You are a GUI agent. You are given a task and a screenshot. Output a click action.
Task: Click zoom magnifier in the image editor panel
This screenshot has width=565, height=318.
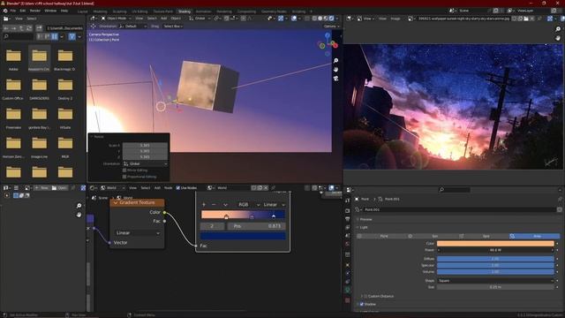click(x=558, y=29)
